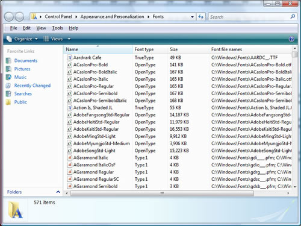The height and width of the screenshot is (226, 301).
Task: Sort by the Size column header
Action: 188,49
